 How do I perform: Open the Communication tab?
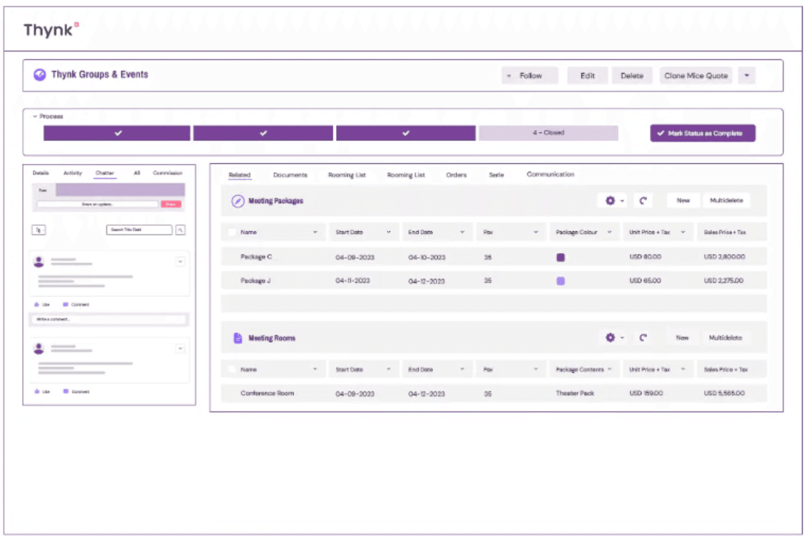(550, 175)
